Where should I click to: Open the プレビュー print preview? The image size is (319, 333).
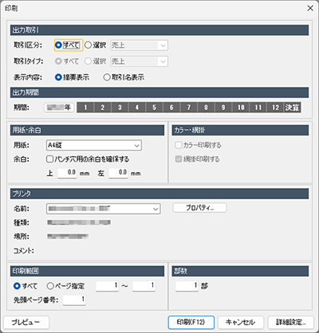click(x=26, y=323)
